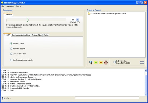
Task: Select the Search tab
Action: 7,35
